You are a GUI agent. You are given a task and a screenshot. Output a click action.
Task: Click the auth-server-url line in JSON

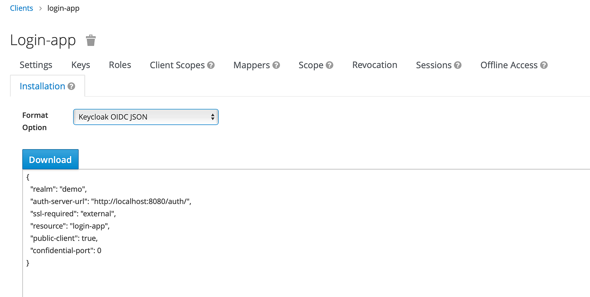(111, 201)
